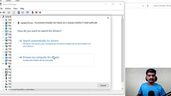The height and width of the screenshot is (96, 171).
Task: Click the show/hide console tree toolbar icon
Action: coord(9,13)
